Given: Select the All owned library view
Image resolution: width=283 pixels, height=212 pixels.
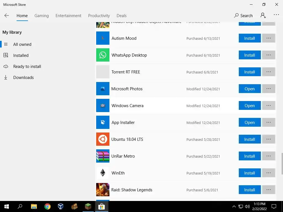Looking at the screenshot, I should pyautogui.click(x=22, y=44).
